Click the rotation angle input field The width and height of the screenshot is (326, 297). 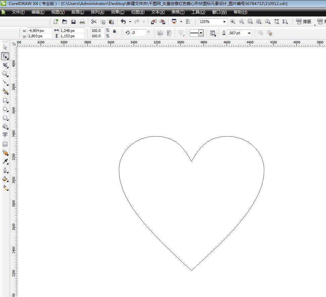click(x=138, y=33)
